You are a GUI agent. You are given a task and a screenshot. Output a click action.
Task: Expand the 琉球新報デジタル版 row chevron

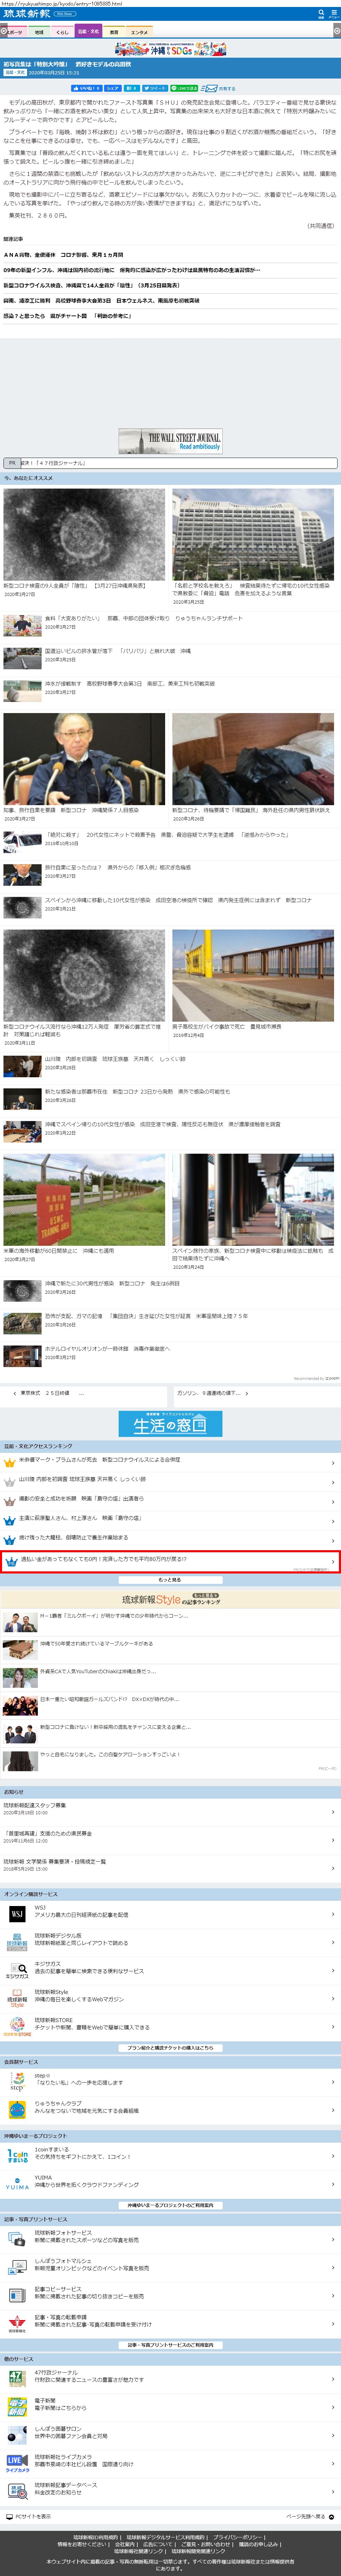[332, 1941]
